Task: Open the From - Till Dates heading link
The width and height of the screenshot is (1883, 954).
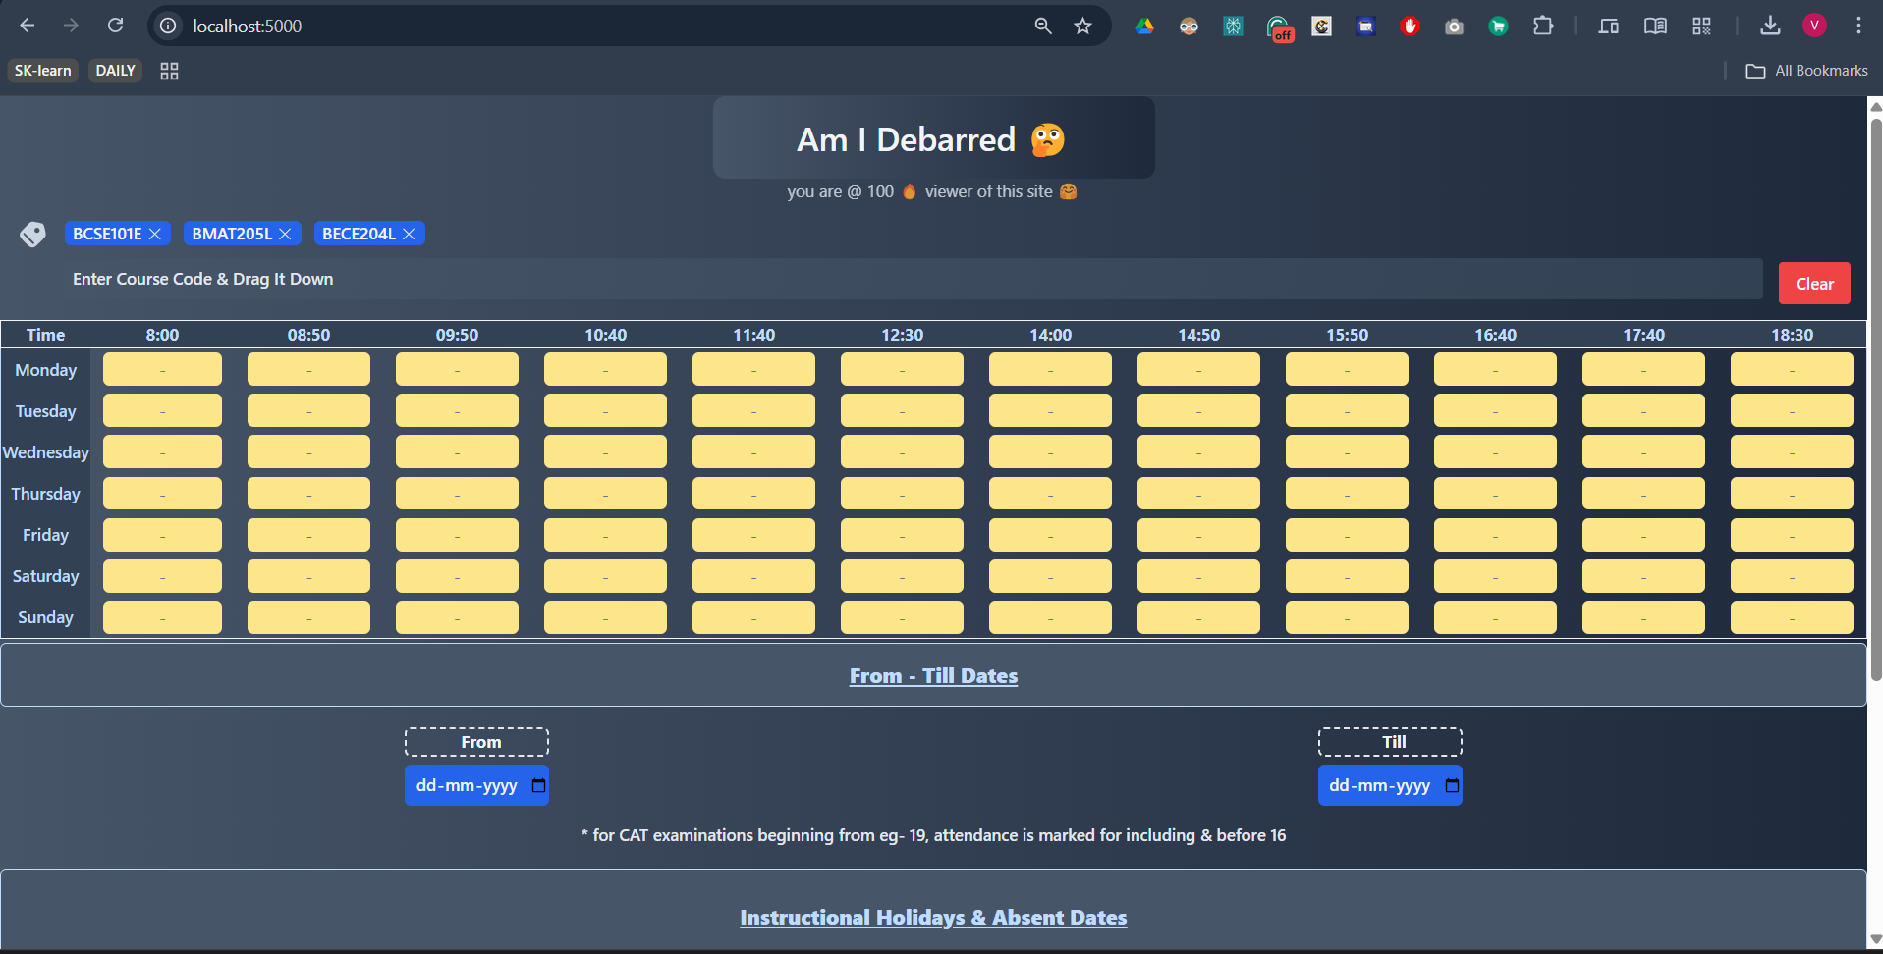Action: (x=933, y=676)
